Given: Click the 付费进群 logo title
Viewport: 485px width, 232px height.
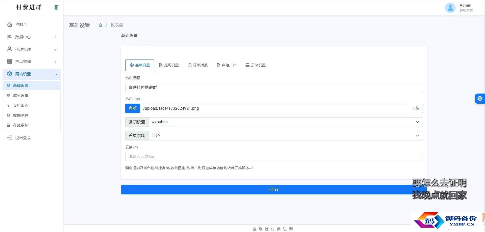Looking at the screenshot, I should click(29, 7).
